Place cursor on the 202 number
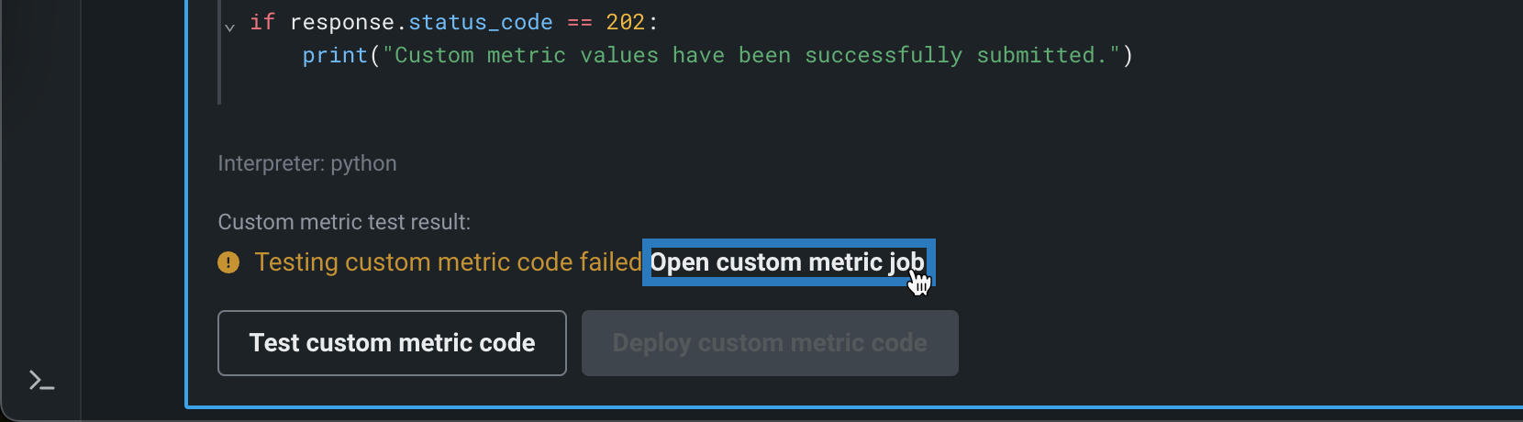This screenshot has height=422, width=1523. click(626, 22)
